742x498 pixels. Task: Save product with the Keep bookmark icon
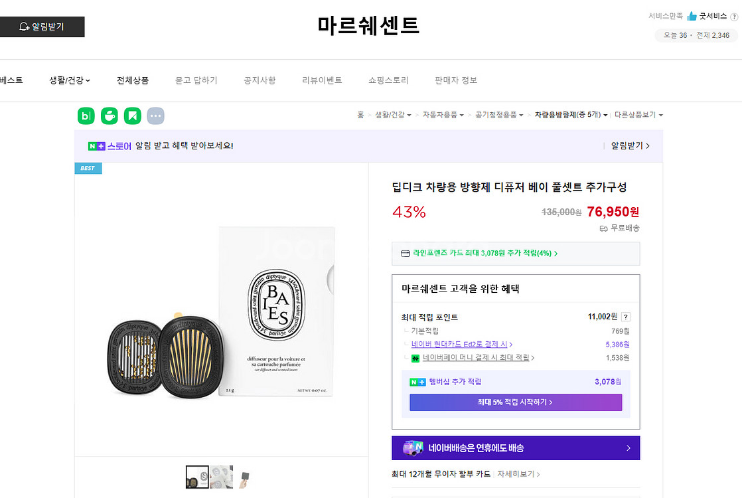[132, 115]
